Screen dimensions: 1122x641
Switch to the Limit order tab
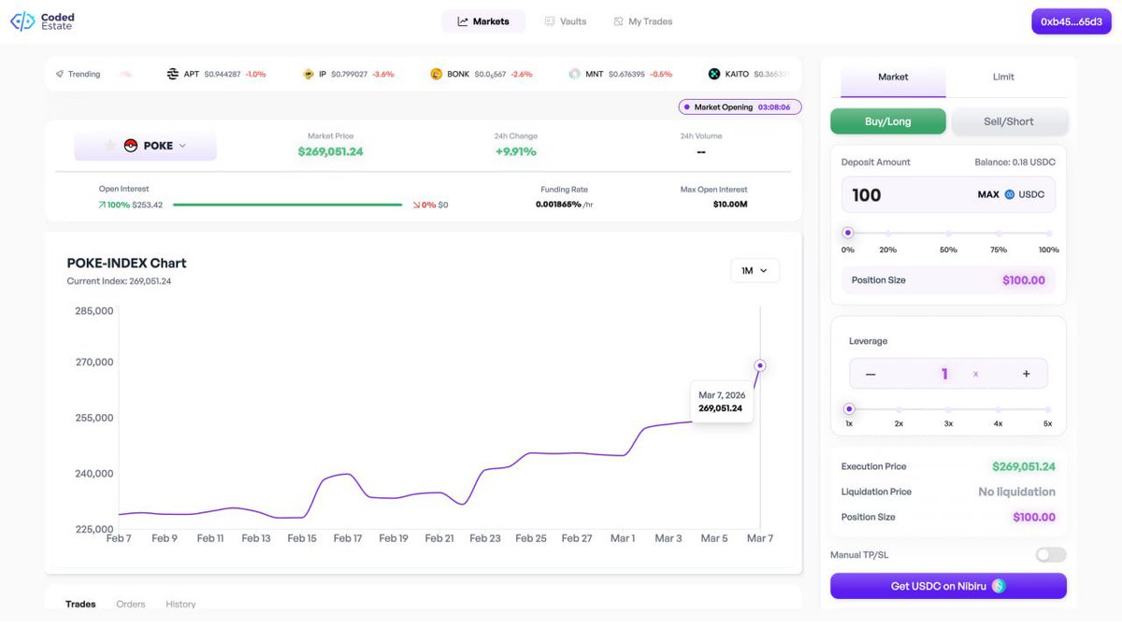(x=1003, y=77)
